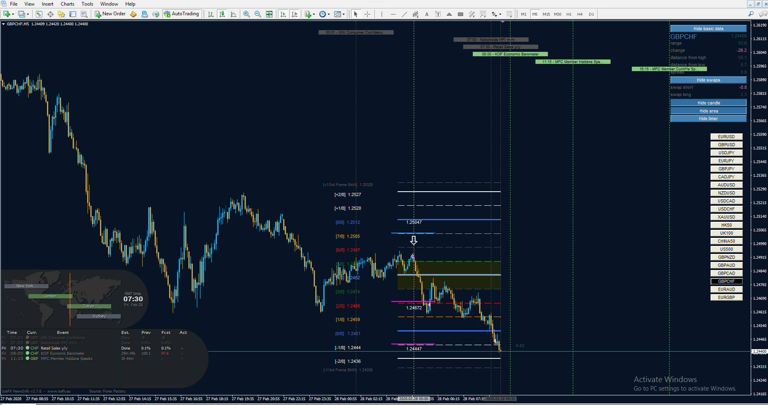Click the New Chart toolbar icon
The height and width of the screenshot is (405, 768).
6,14
